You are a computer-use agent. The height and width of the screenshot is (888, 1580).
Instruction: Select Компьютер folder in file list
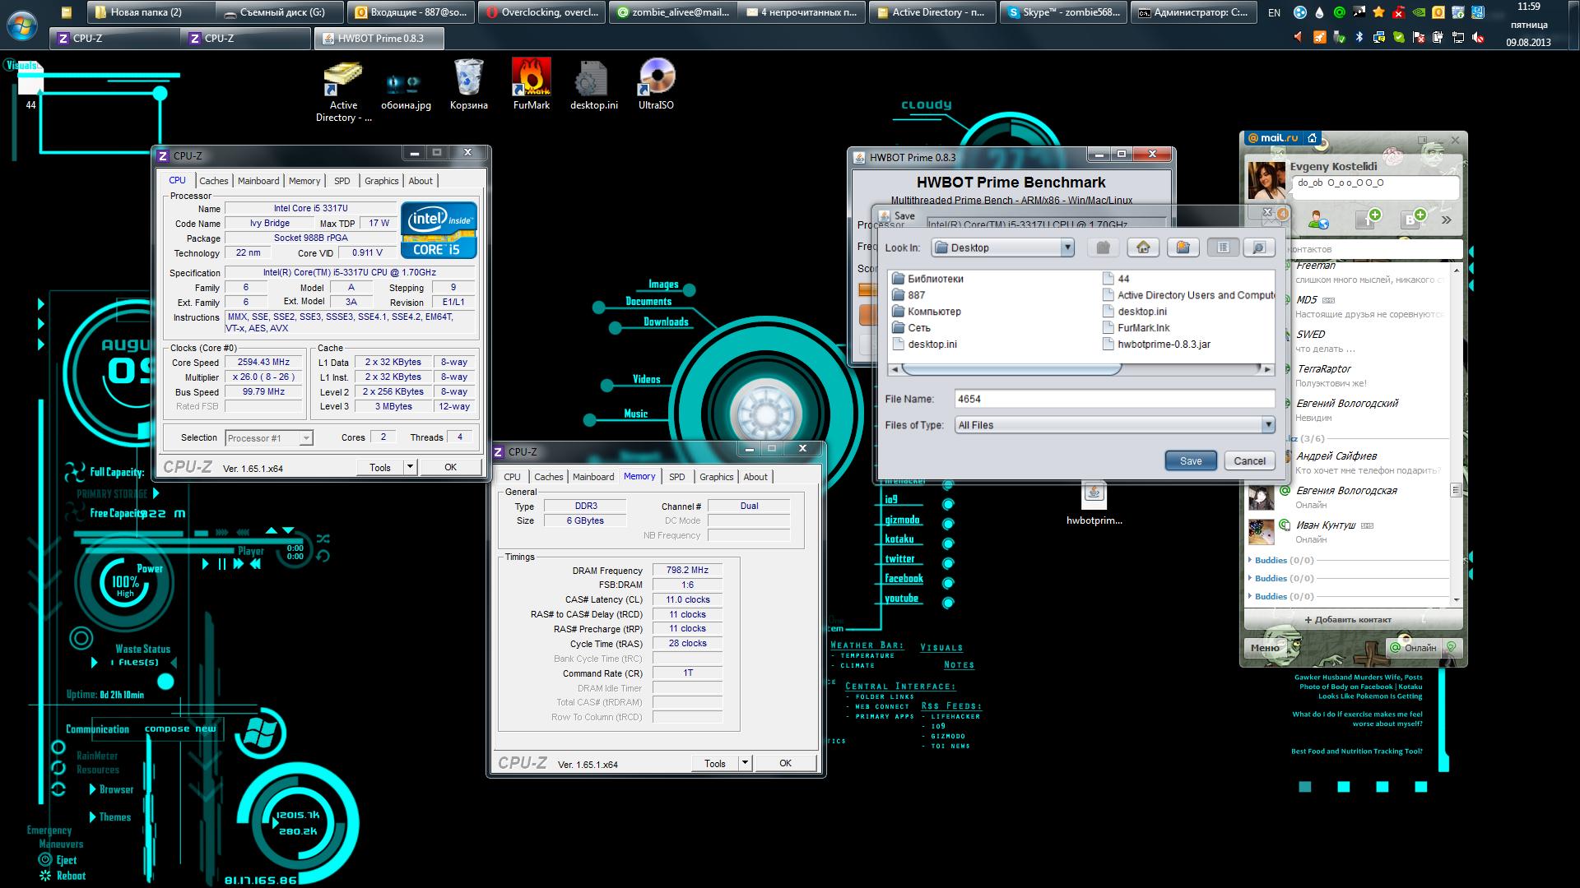[927, 312]
